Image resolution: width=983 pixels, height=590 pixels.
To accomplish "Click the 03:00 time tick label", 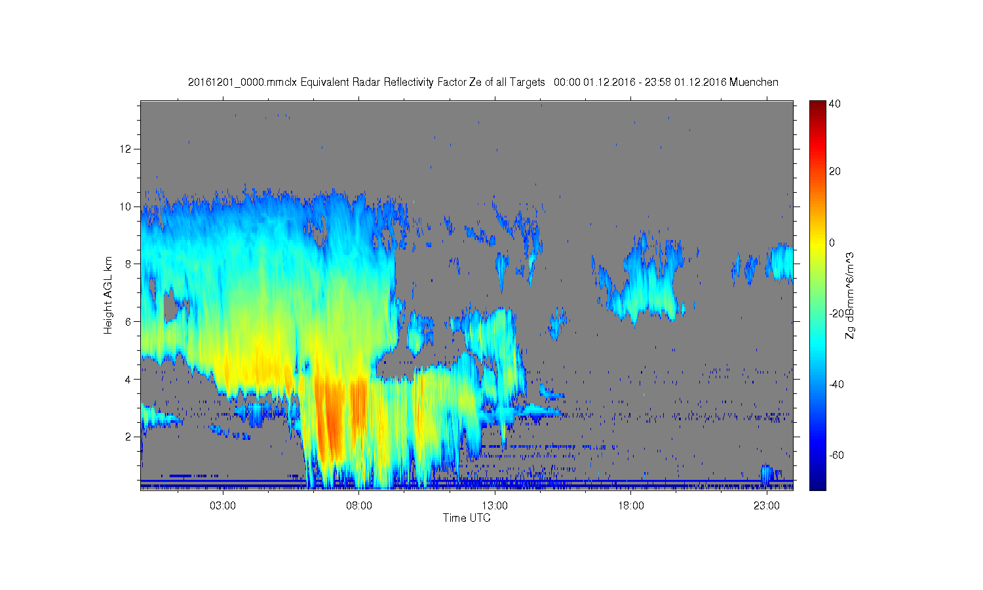I will pos(223,506).
